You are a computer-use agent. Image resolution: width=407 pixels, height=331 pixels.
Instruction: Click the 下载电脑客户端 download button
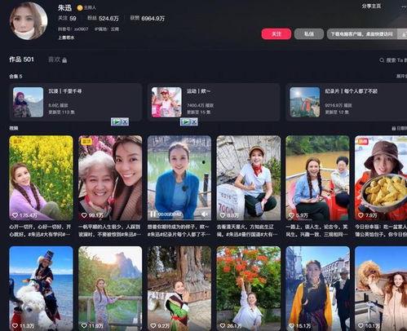[361, 34]
